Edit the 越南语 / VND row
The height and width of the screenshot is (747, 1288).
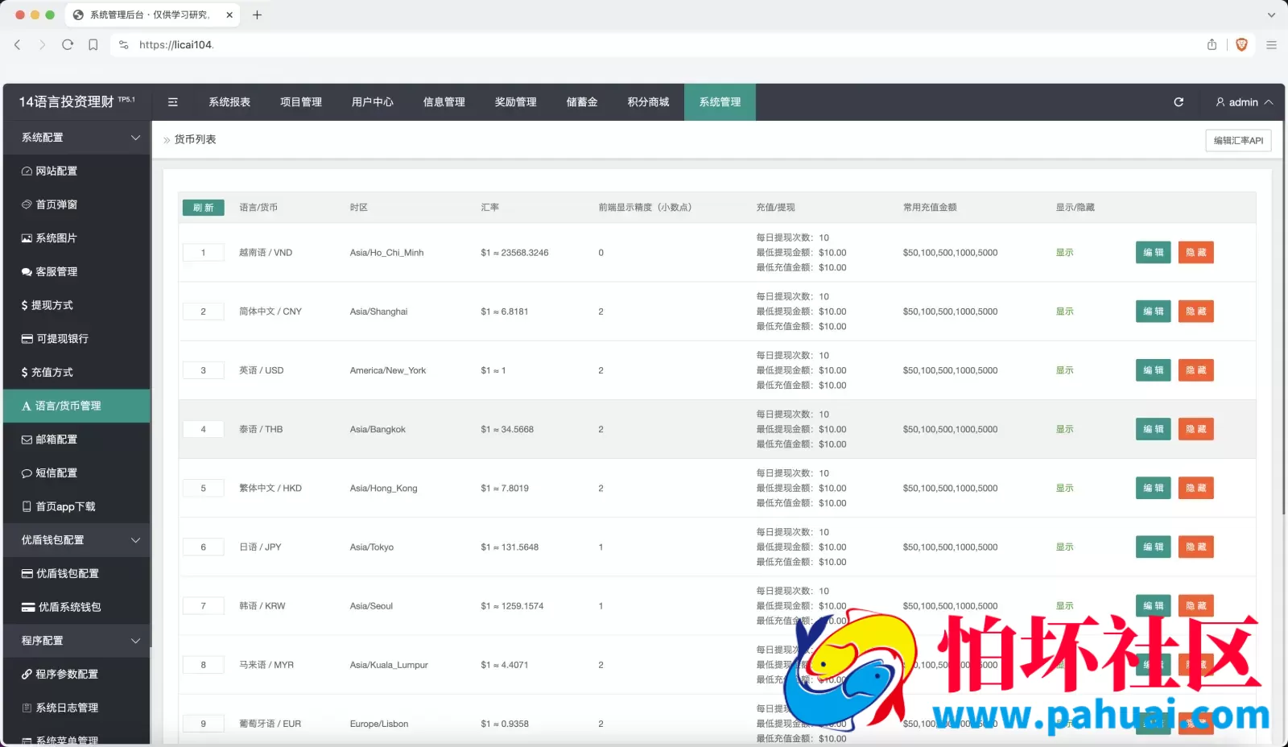pyautogui.click(x=1154, y=253)
